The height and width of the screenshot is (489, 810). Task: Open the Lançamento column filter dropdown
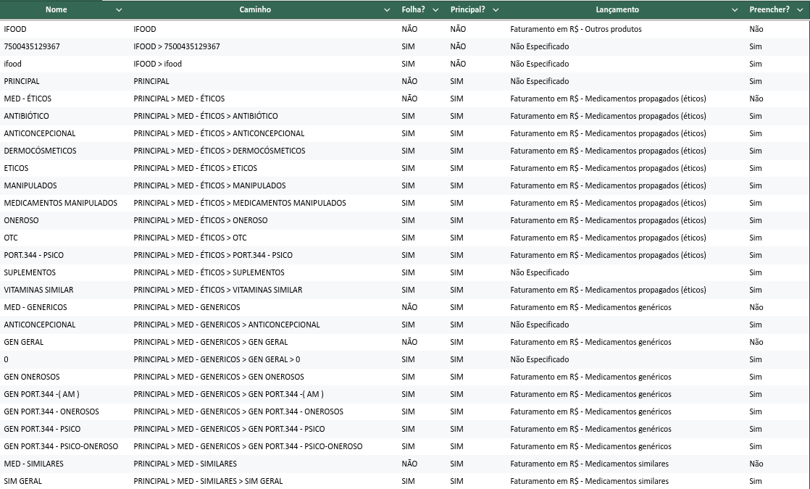[736, 10]
